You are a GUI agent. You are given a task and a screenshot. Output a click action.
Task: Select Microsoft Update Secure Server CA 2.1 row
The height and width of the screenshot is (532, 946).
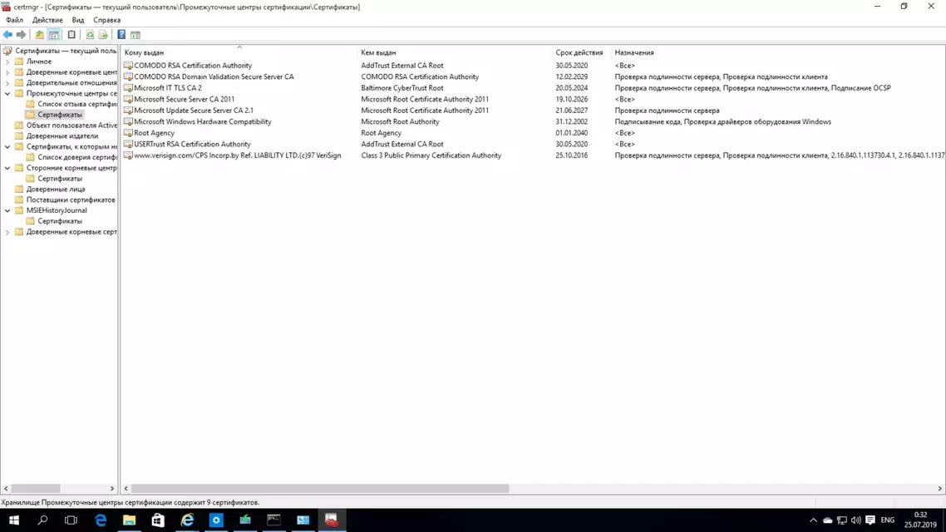click(x=194, y=111)
